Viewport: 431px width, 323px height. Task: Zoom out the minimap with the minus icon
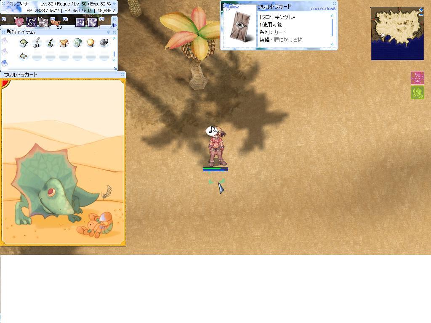(421, 15)
